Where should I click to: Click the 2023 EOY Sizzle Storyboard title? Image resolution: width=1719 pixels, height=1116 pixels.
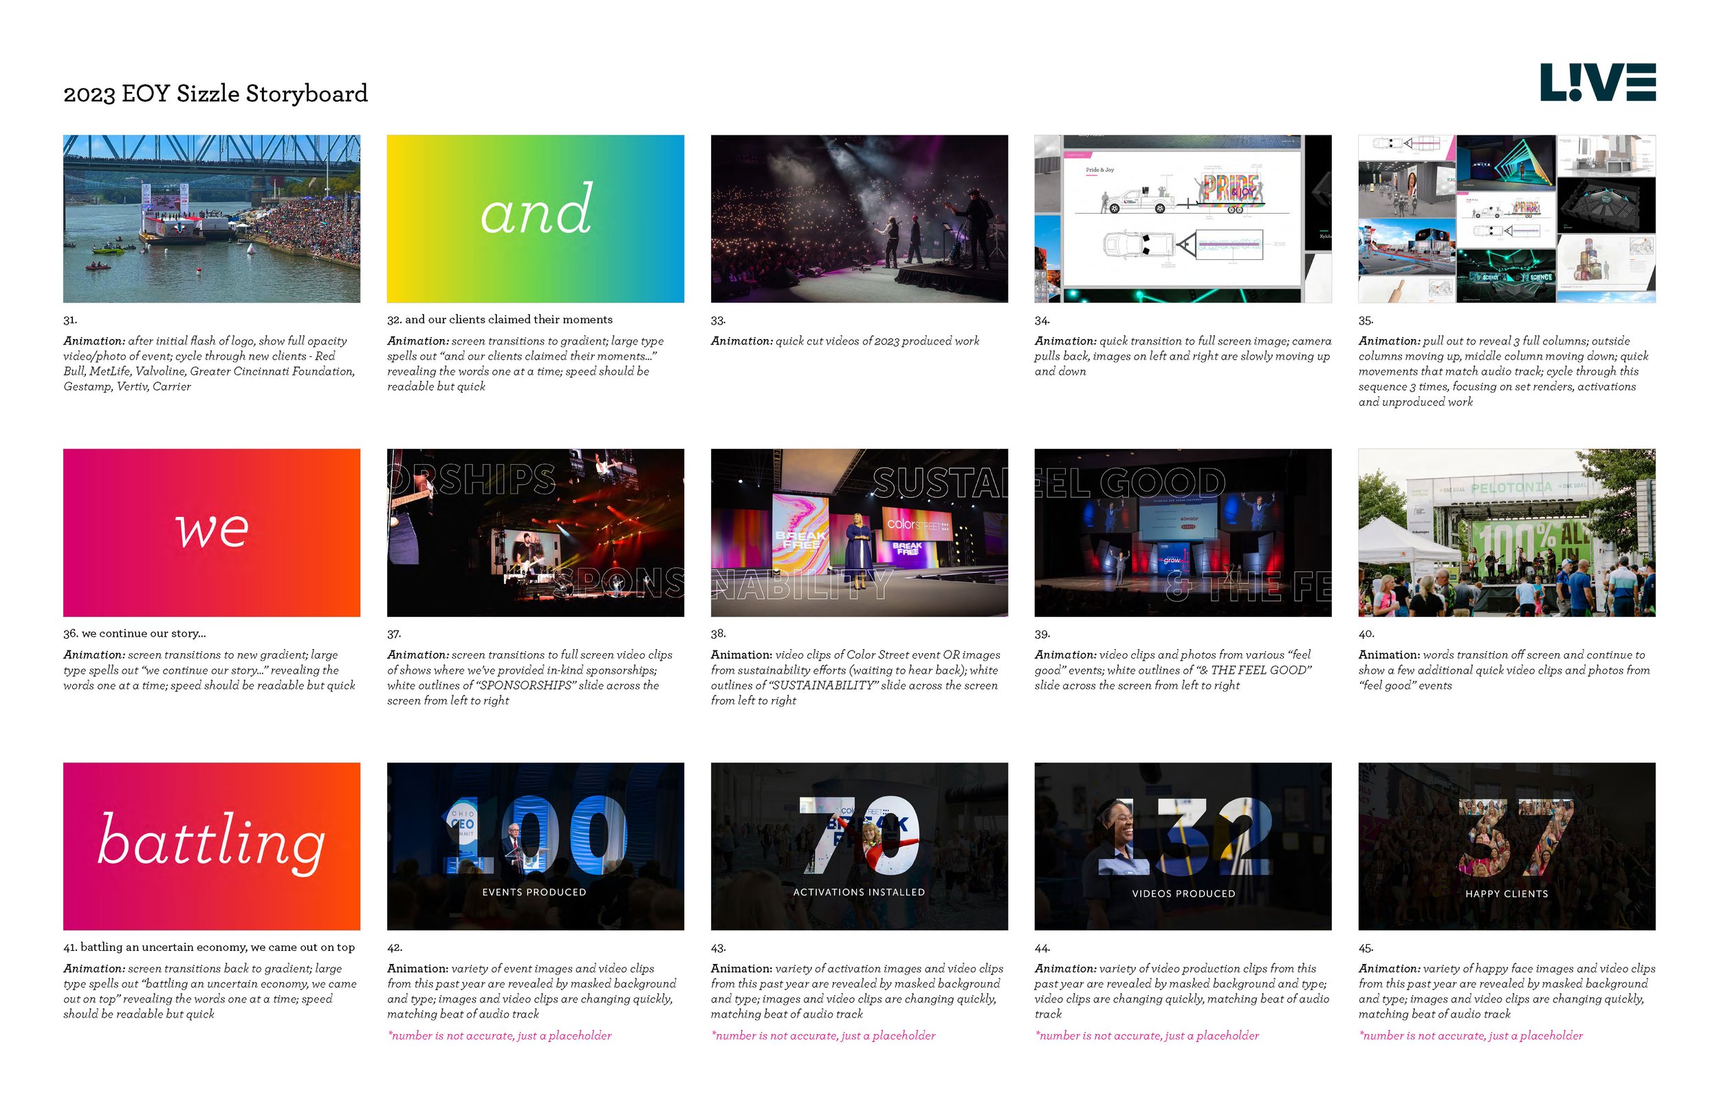click(x=215, y=94)
